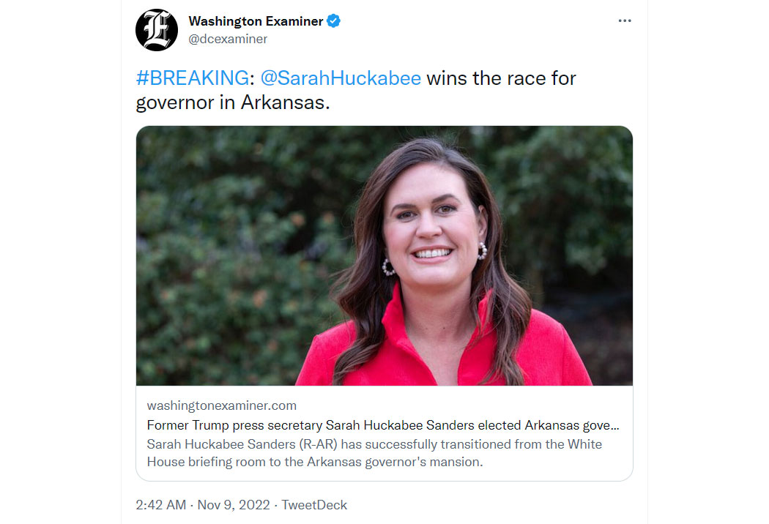Click the Nov 9, 2022 date
This screenshot has height=524, width=769.
tap(234, 505)
